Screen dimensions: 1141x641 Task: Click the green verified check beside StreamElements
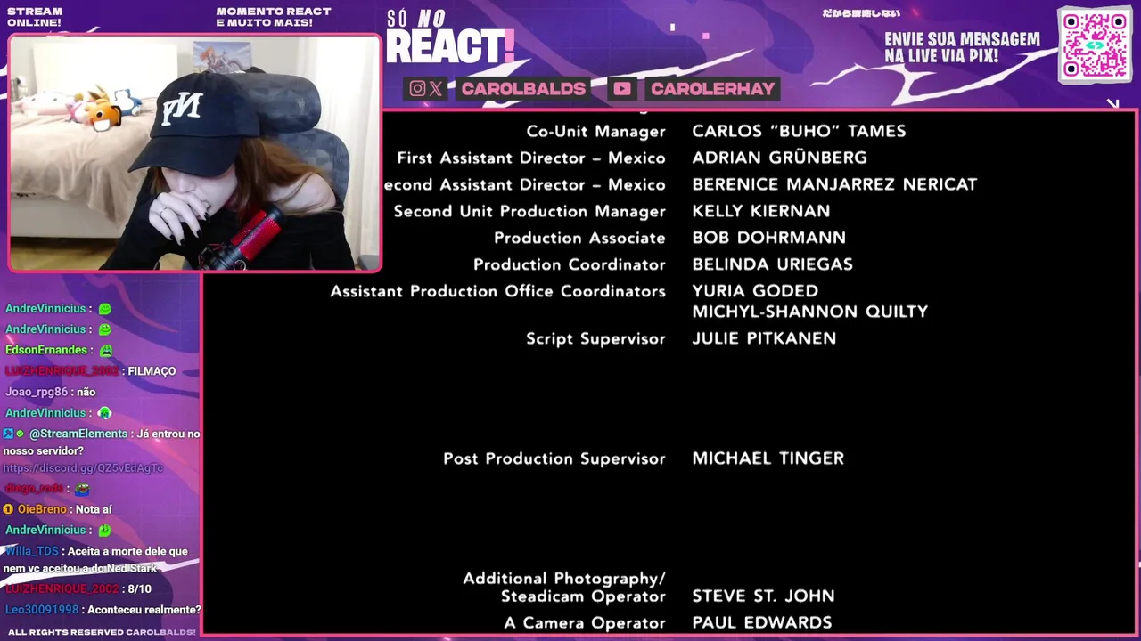pyautogui.click(x=21, y=434)
